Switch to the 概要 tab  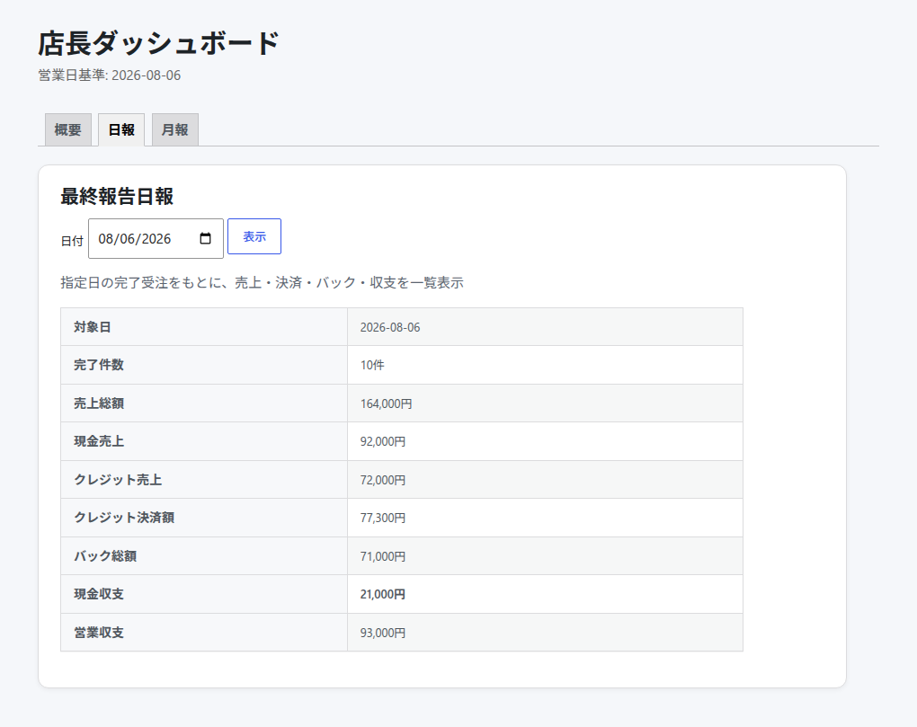click(x=67, y=129)
